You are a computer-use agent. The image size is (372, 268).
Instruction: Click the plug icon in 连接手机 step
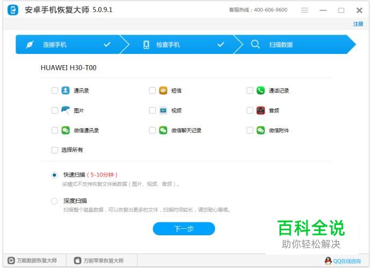(30, 45)
